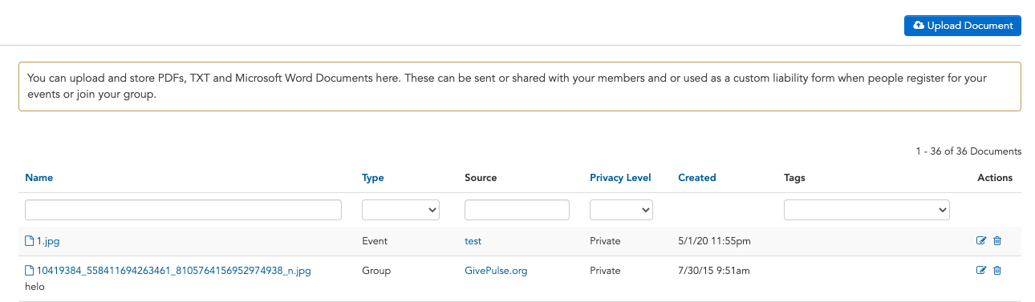1035x302 pixels.
Task: Select 'Private' in the 1.jpg row
Action: (605, 241)
